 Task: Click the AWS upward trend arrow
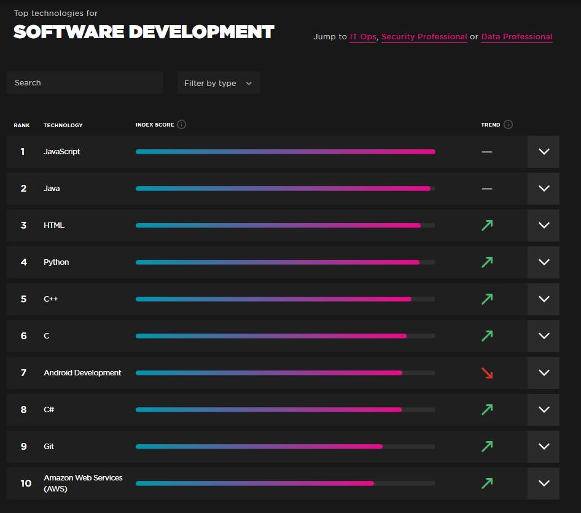point(487,484)
